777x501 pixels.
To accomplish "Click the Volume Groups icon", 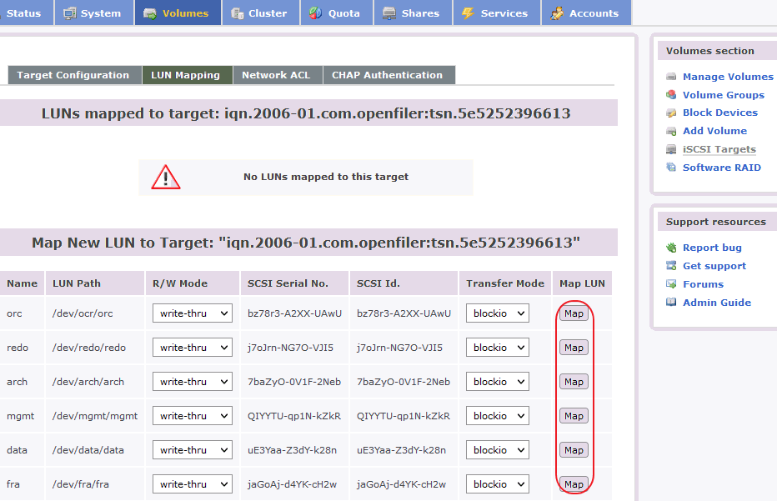I will (671, 95).
